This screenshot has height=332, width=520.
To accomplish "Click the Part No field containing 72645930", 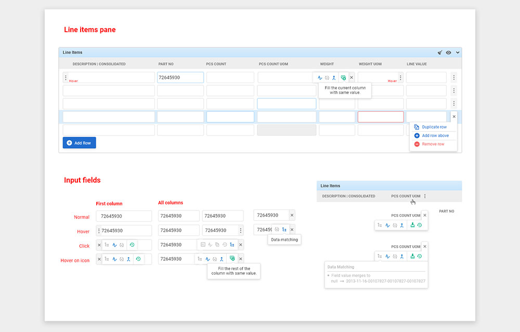I will pyautogui.click(x=180, y=77).
